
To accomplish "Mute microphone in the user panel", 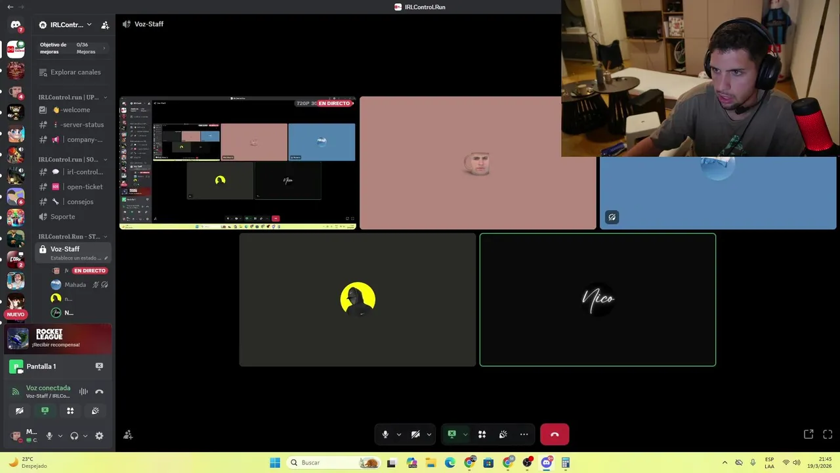I will click(49, 436).
